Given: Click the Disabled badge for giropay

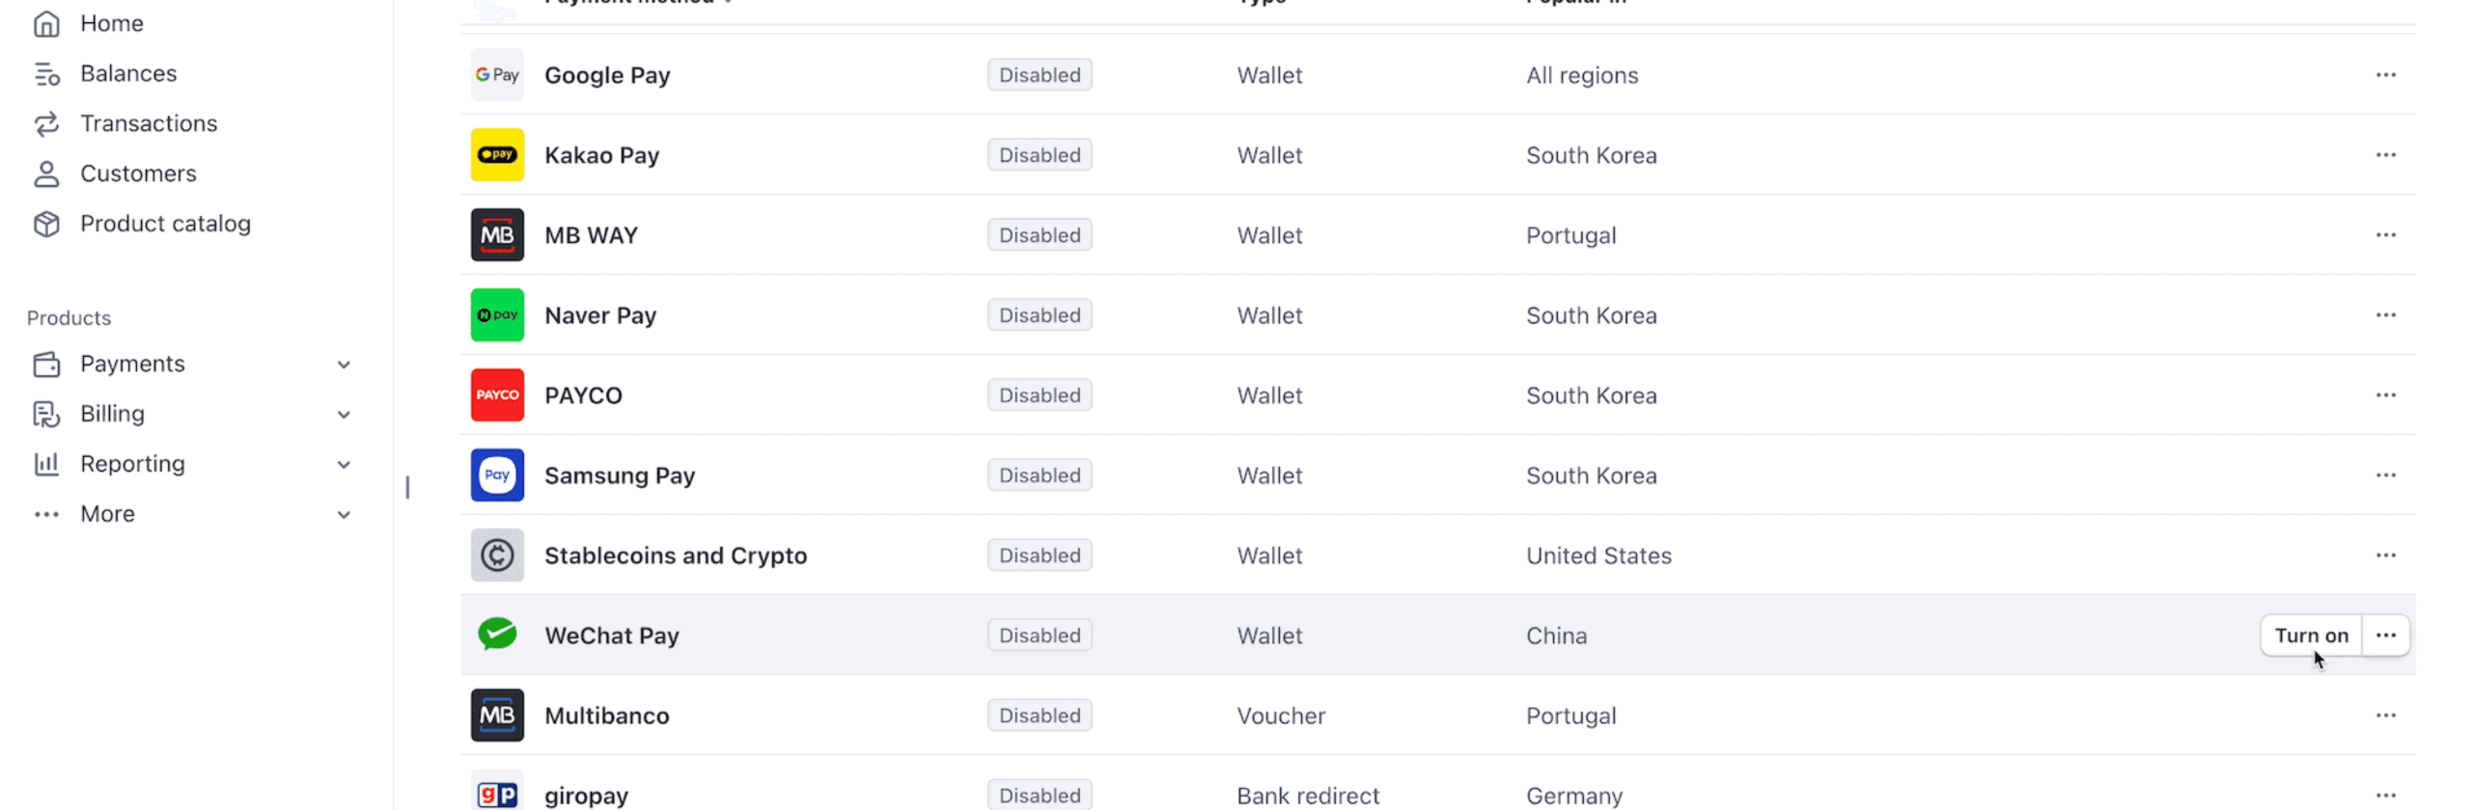Looking at the screenshot, I should tap(1039, 795).
